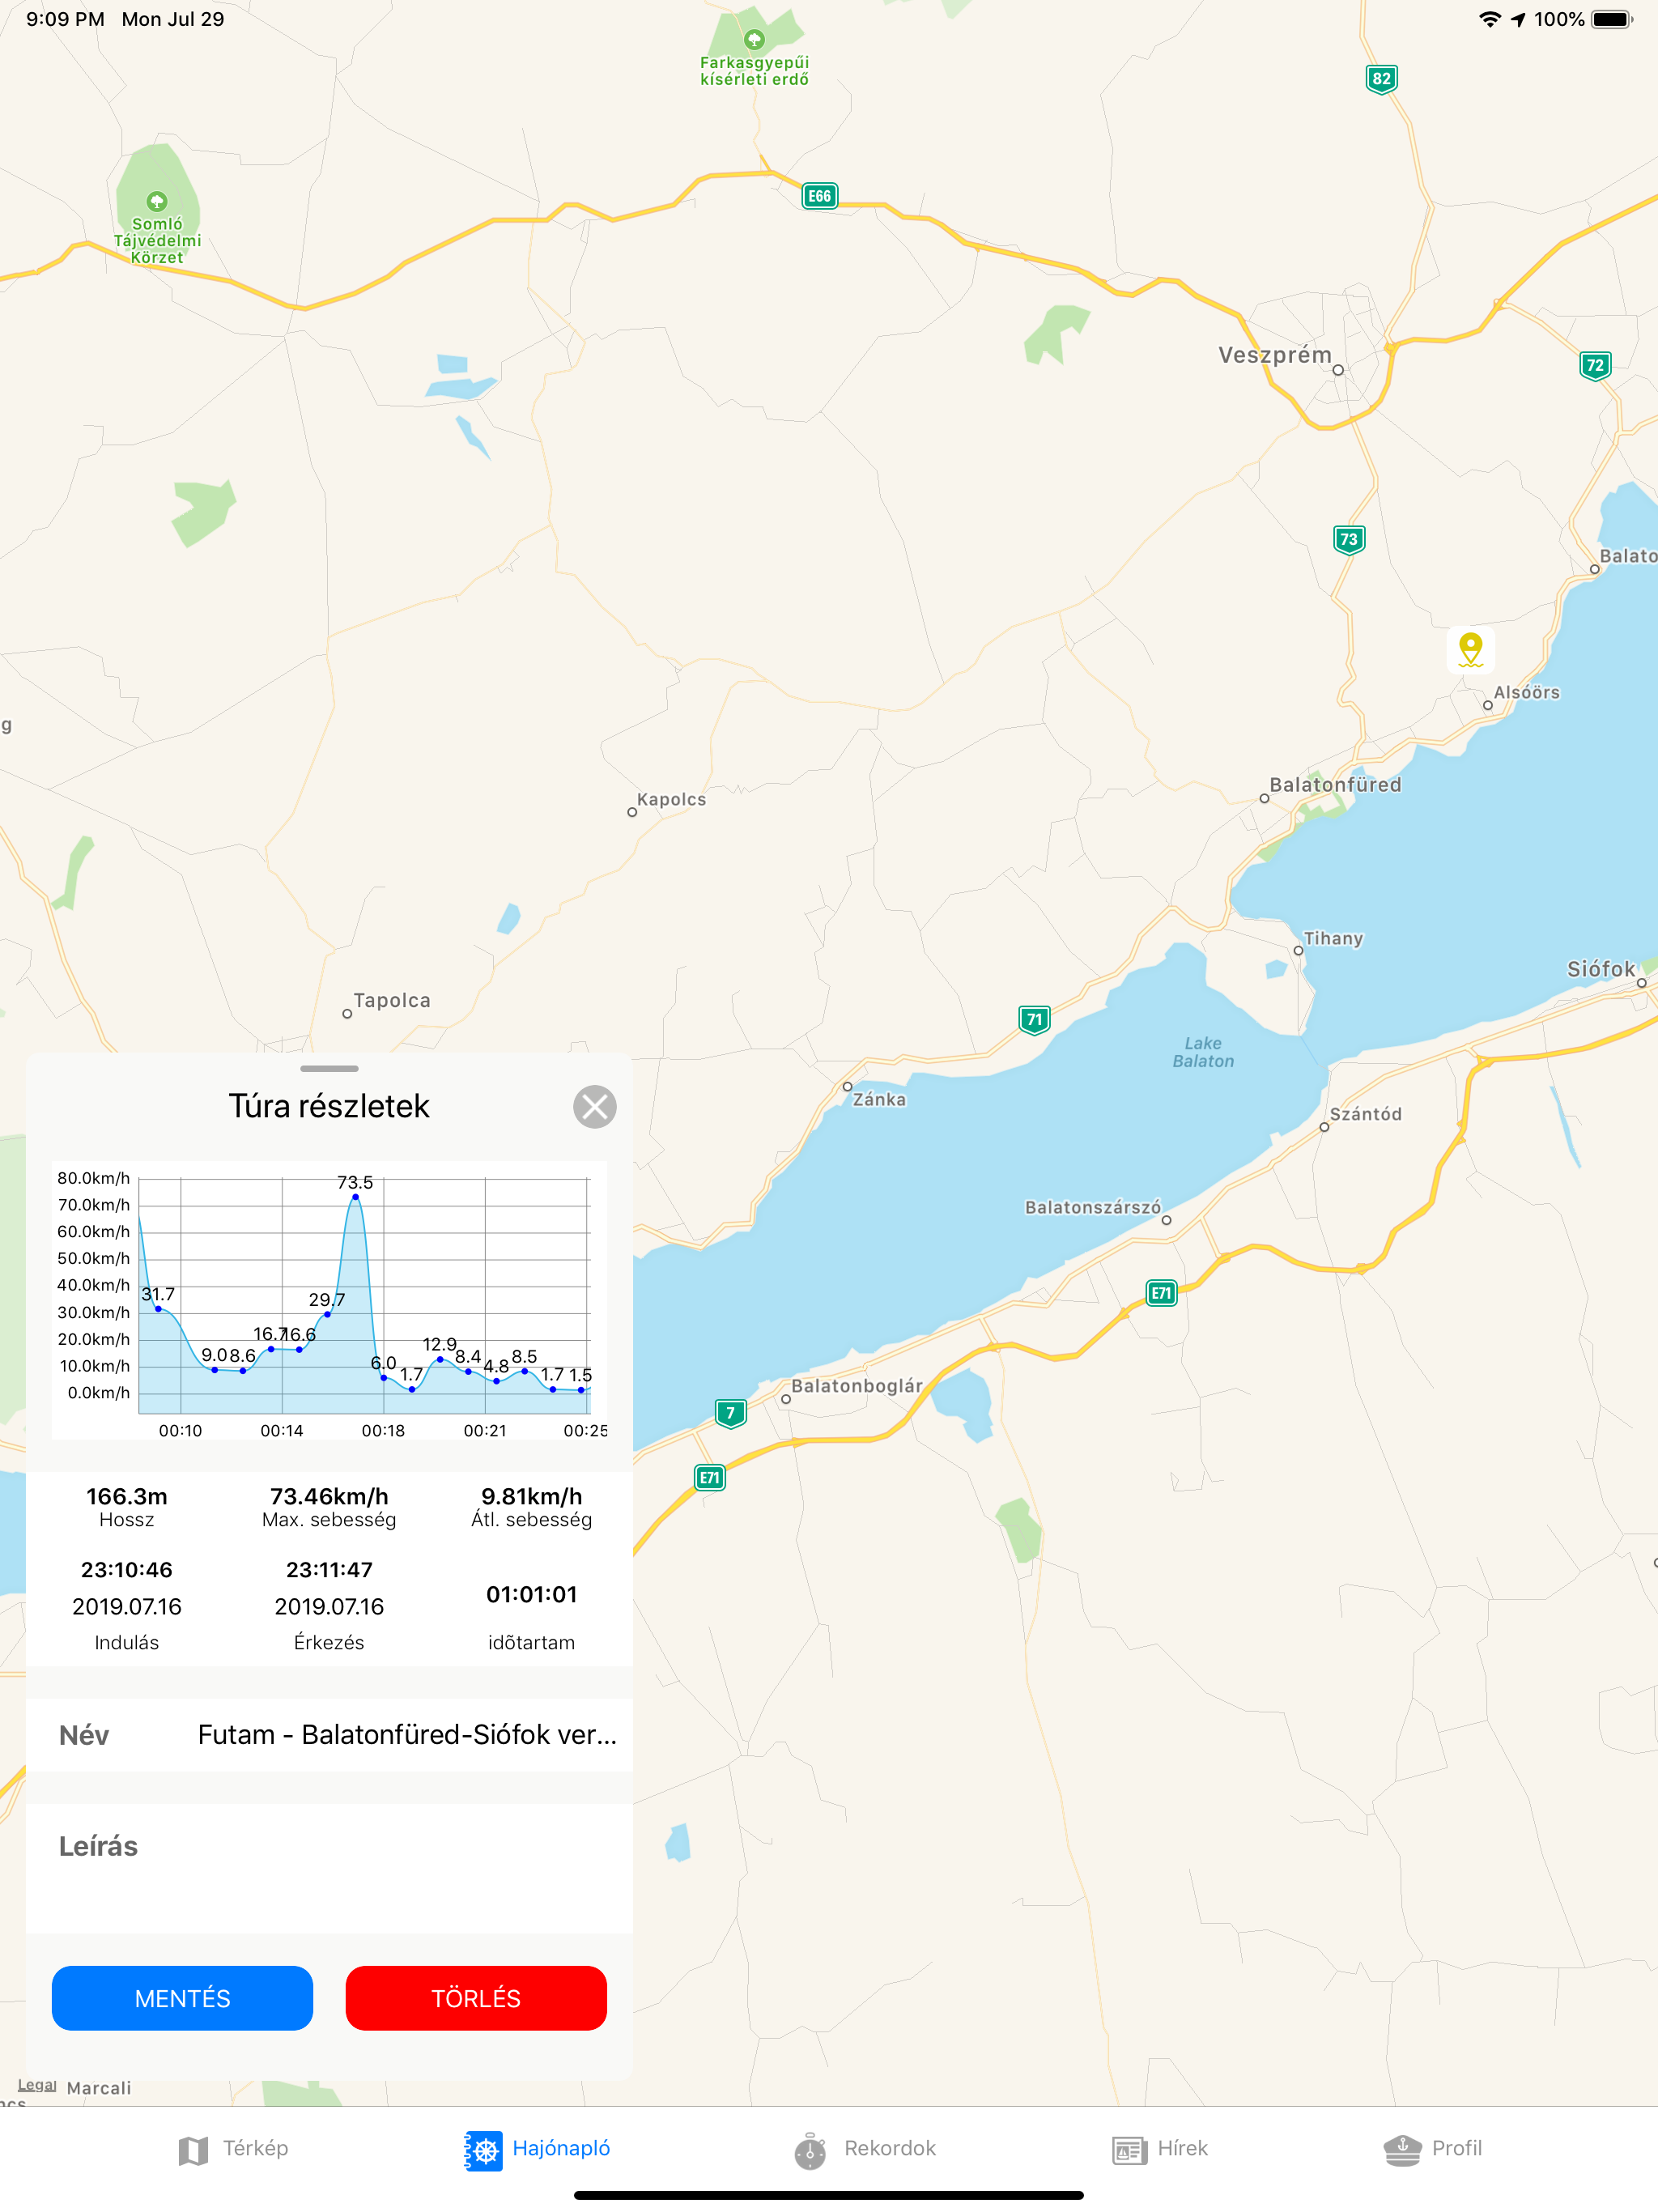Image resolution: width=1658 pixels, height=2212 pixels.
Task: Select the Hajónapló ship wheel icon
Action: tap(484, 2150)
